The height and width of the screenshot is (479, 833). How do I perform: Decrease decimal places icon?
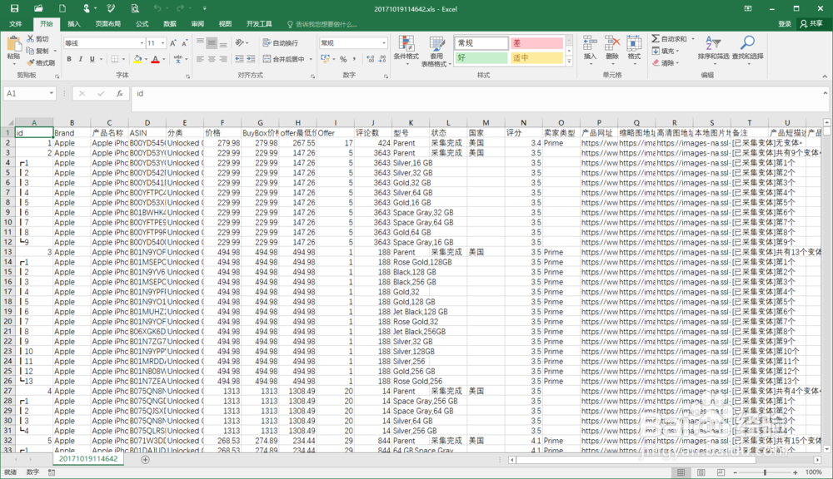[x=382, y=59]
